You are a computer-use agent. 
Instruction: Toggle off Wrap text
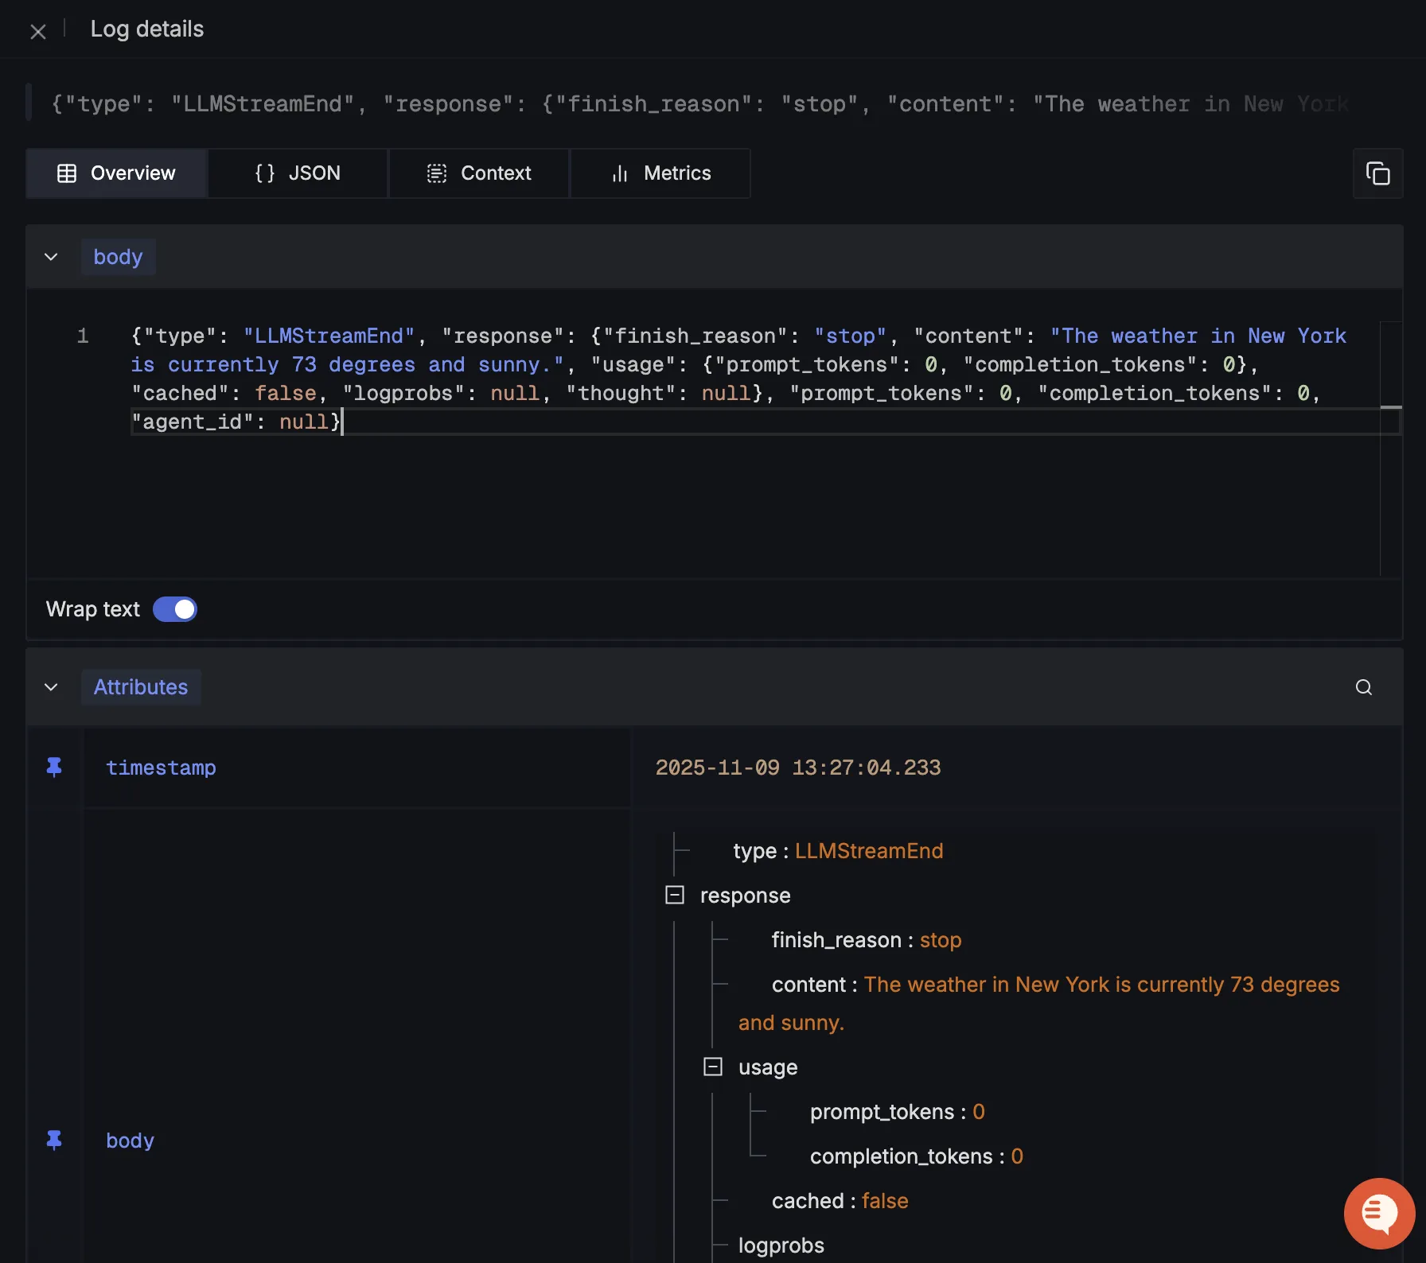coord(174,609)
